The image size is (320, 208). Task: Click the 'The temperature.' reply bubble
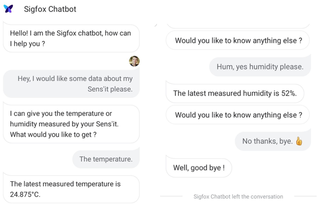[x=106, y=159]
